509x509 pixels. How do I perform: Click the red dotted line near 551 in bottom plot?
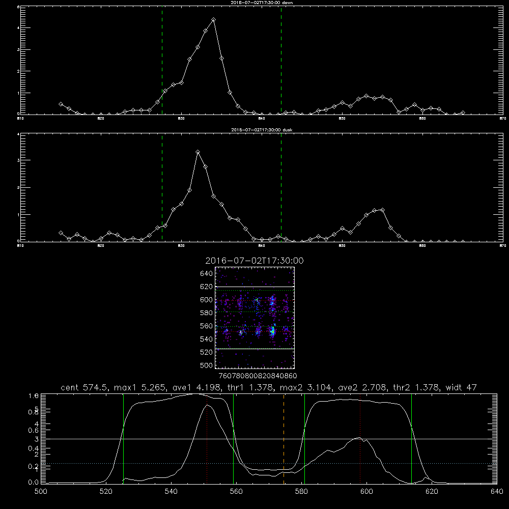(x=207, y=439)
